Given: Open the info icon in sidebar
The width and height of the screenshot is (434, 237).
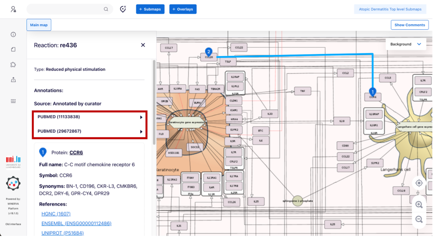Looking at the screenshot, I should [13, 34].
